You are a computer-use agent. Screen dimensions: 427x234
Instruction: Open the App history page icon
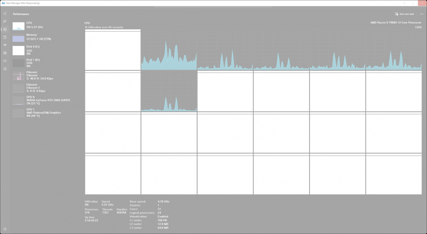click(x=5, y=37)
